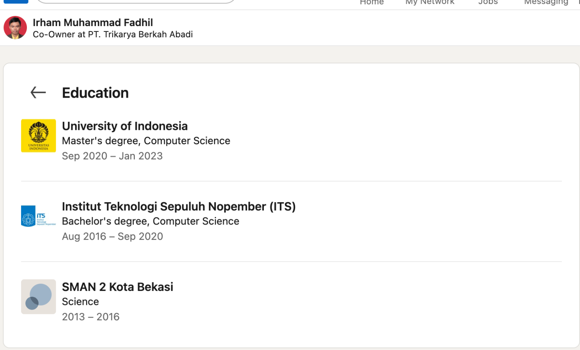The height and width of the screenshot is (350, 580).
Task: Click the Co-Owner at PT. Trikarya headline
Action: [x=113, y=34]
